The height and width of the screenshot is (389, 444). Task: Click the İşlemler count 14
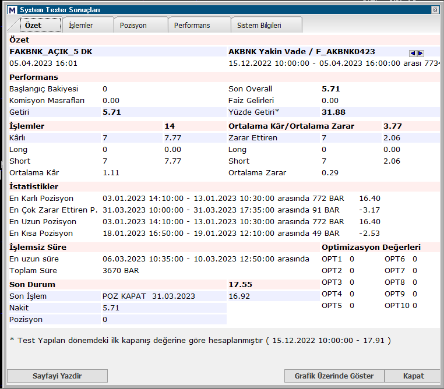pyautogui.click(x=170, y=126)
